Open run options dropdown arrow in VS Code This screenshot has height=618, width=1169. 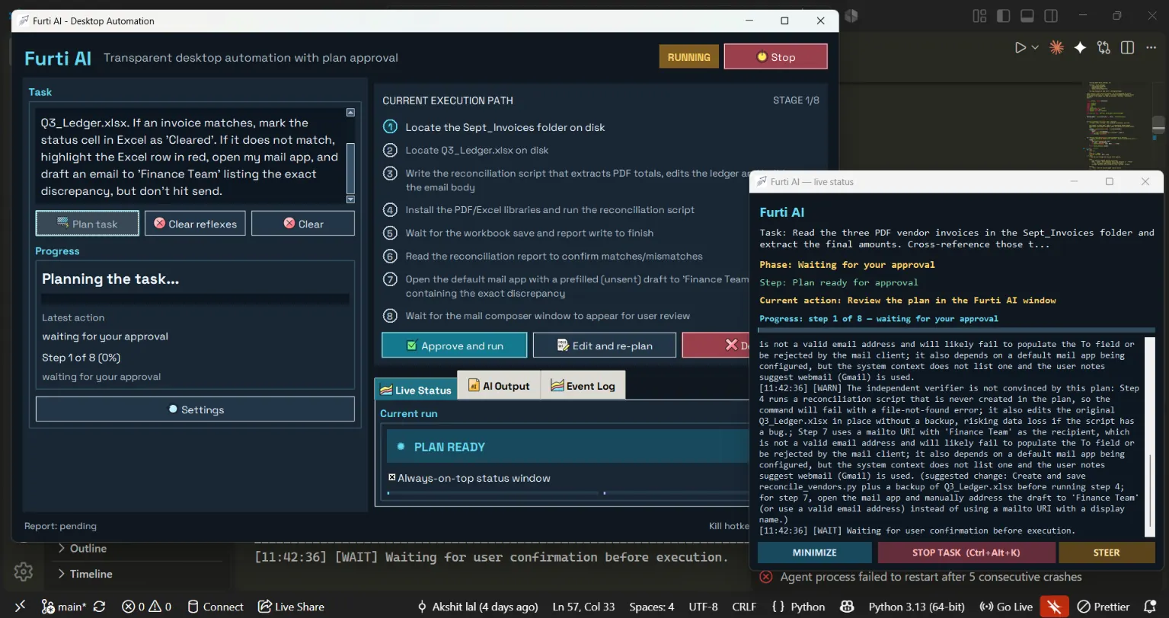[x=1035, y=48]
